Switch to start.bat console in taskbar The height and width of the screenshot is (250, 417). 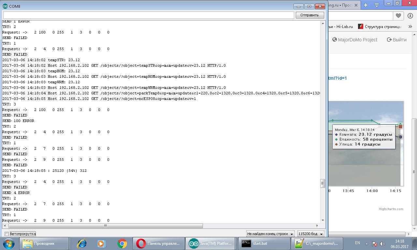tap(264, 243)
